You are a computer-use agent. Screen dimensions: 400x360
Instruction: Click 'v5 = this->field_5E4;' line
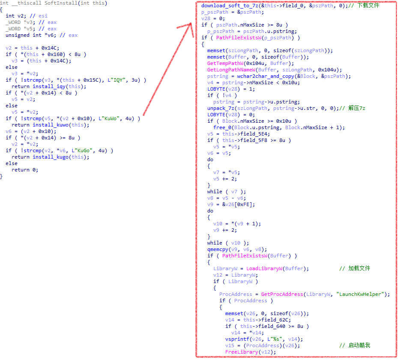coord(238,134)
